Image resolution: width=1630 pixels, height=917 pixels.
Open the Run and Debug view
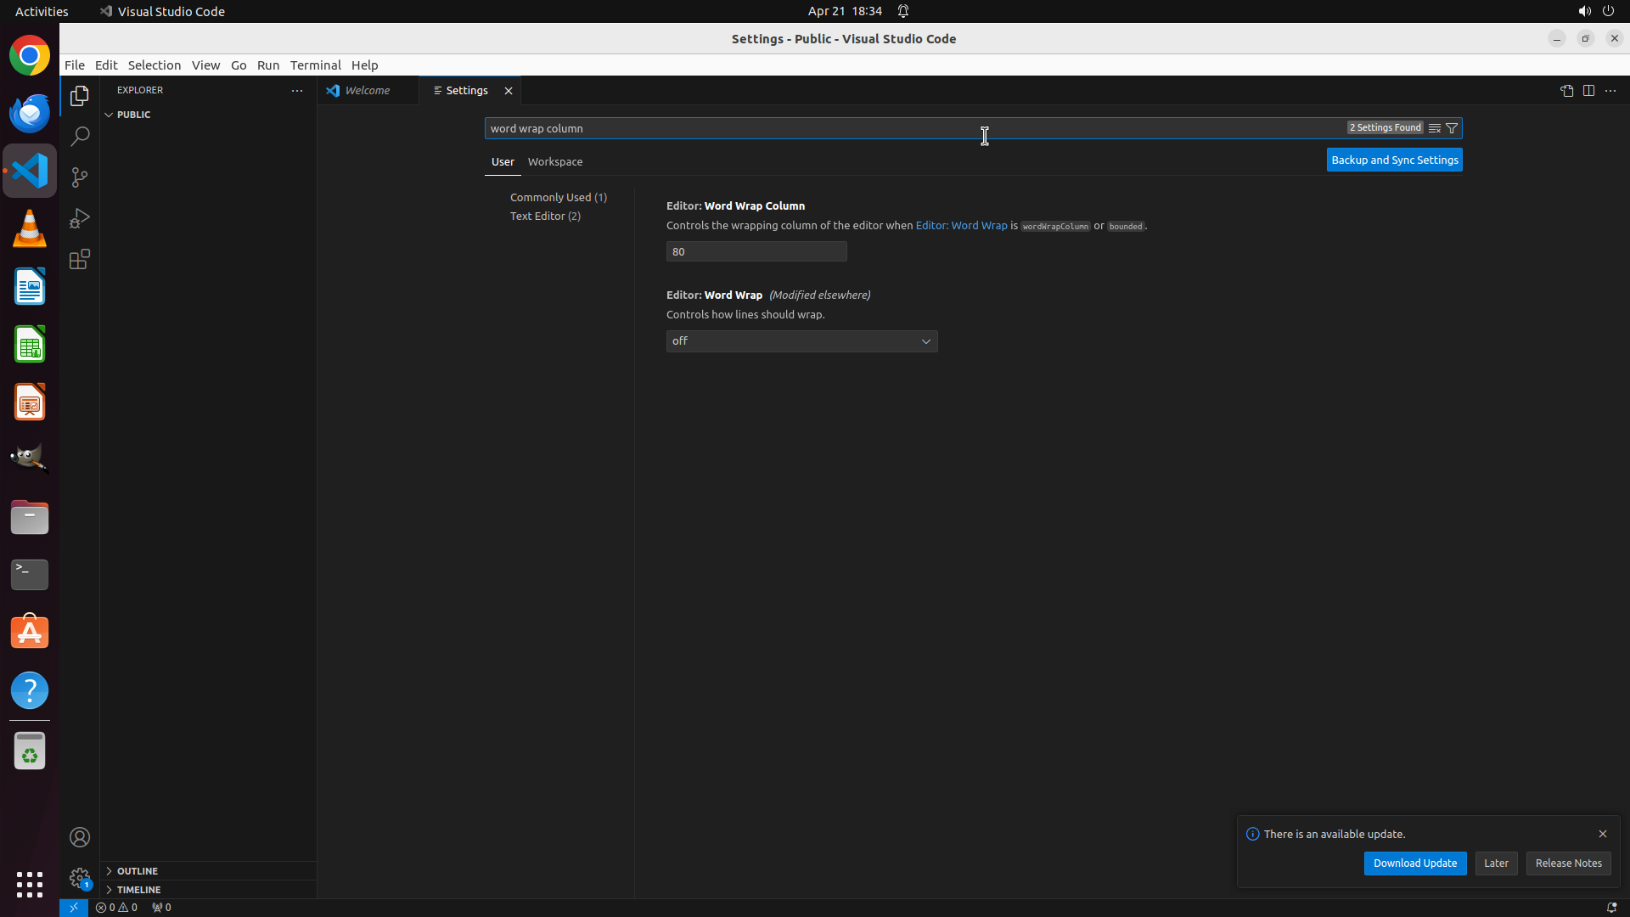tap(80, 218)
